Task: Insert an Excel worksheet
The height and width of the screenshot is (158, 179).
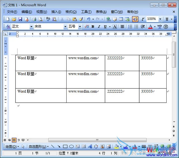Action: pyautogui.click(x=127, y=19)
